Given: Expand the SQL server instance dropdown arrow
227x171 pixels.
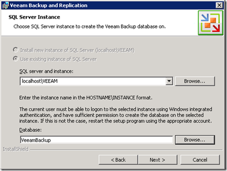Looking at the screenshot, I should click(169, 81).
